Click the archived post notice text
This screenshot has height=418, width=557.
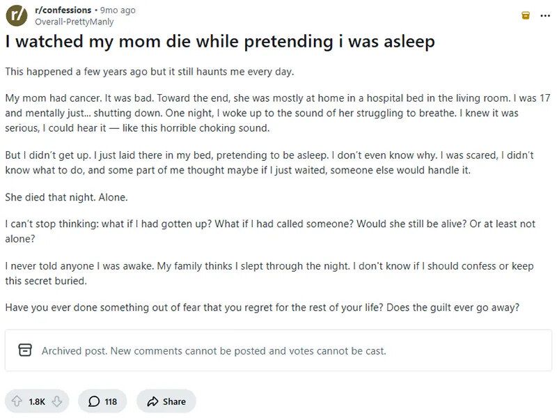click(213, 350)
